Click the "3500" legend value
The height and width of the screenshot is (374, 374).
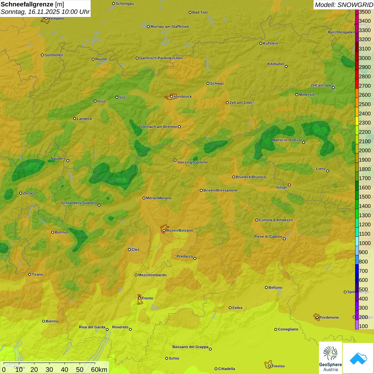(365, 12)
